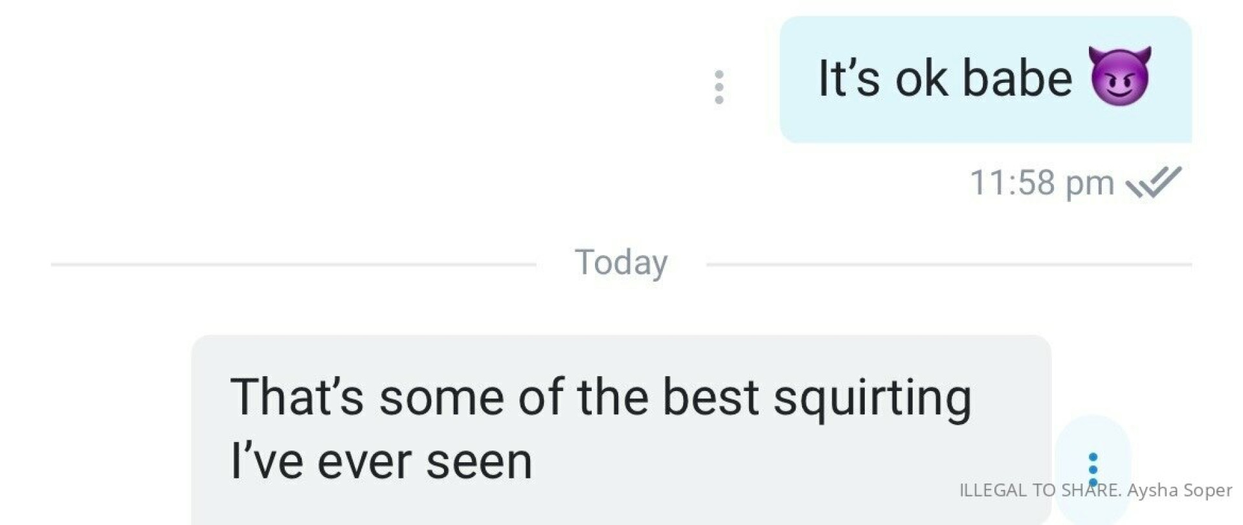Click the name "Aysha Soper" in watermark
The height and width of the screenshot is (525, 1243).
click(x=1180, y=491)
